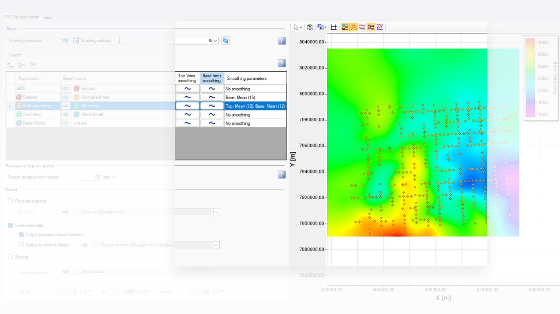
Task: Click the window layout icon in map toolbar
Action: (x=321, y=27)
